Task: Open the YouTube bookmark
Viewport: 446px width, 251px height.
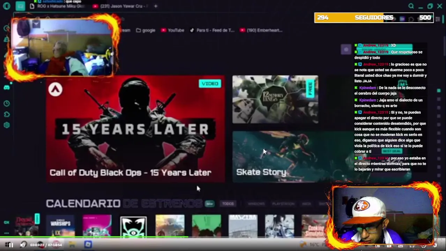Action: (x=172, y=30)
